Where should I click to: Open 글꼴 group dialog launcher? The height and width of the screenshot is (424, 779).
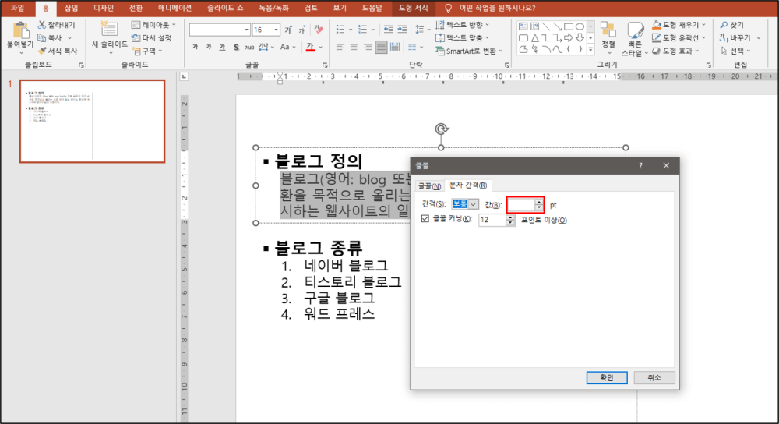[x=325, y=65]
